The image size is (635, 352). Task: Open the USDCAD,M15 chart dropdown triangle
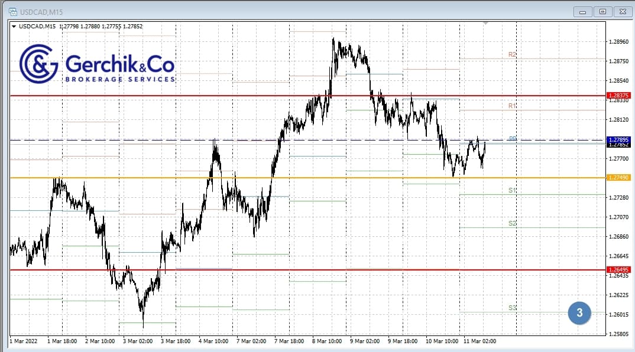[x=14, y=26]
